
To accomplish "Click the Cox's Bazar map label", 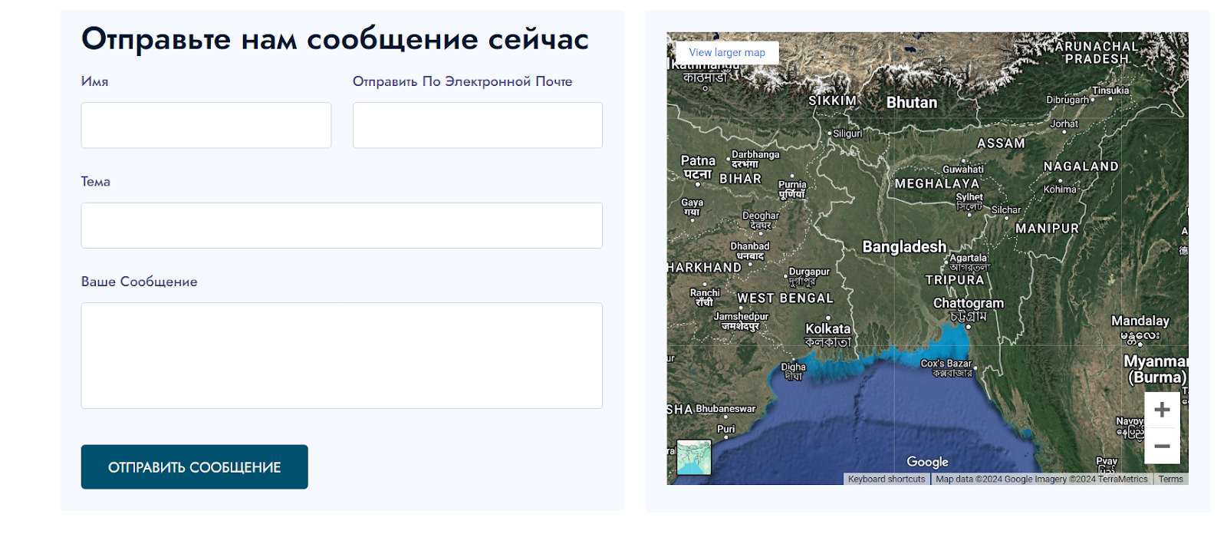I will 946,364.
